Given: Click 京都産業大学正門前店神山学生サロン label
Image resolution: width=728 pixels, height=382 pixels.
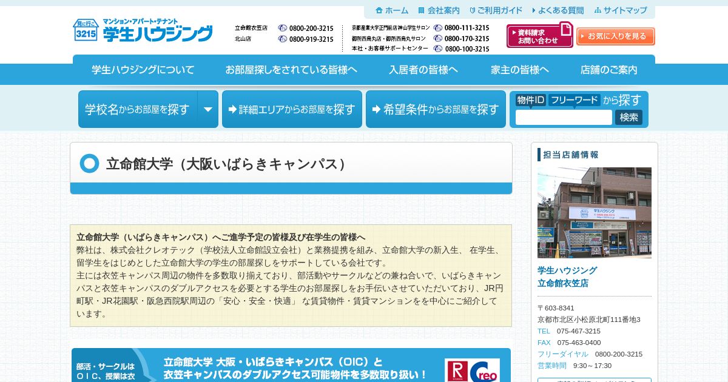Looking at the screenshot, I should [391, 28].
